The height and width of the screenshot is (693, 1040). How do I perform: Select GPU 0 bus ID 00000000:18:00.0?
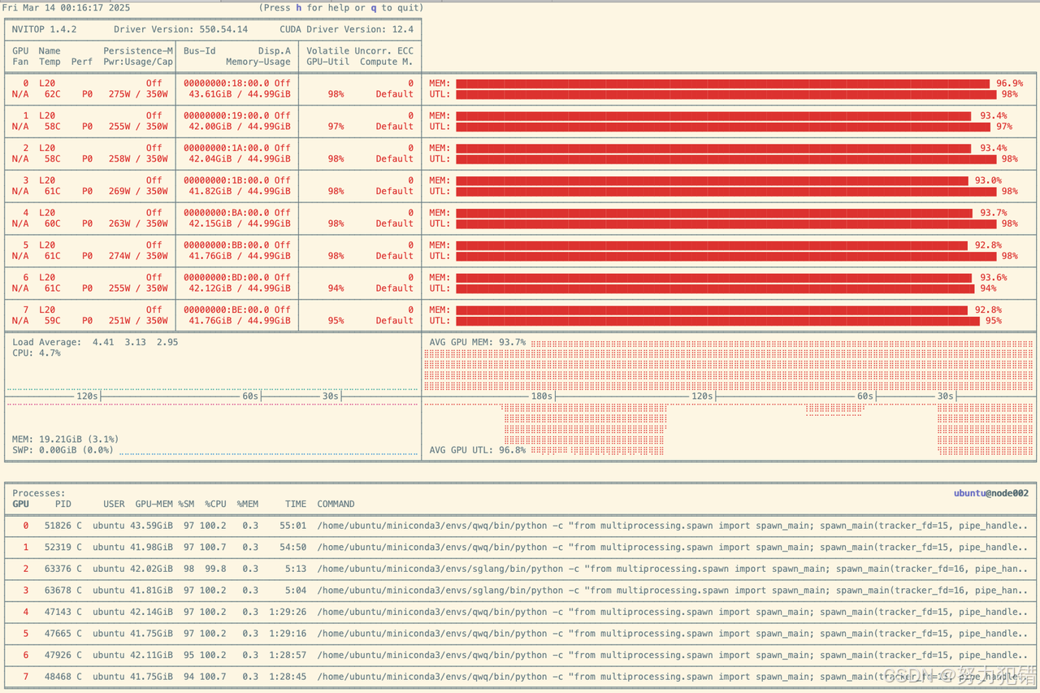[x=226, y=83]
